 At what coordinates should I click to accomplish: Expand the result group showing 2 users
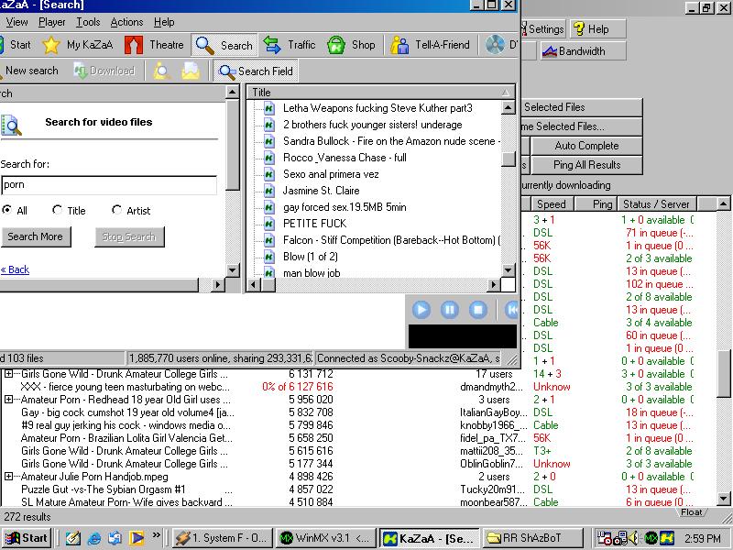[x=9, y=477]
